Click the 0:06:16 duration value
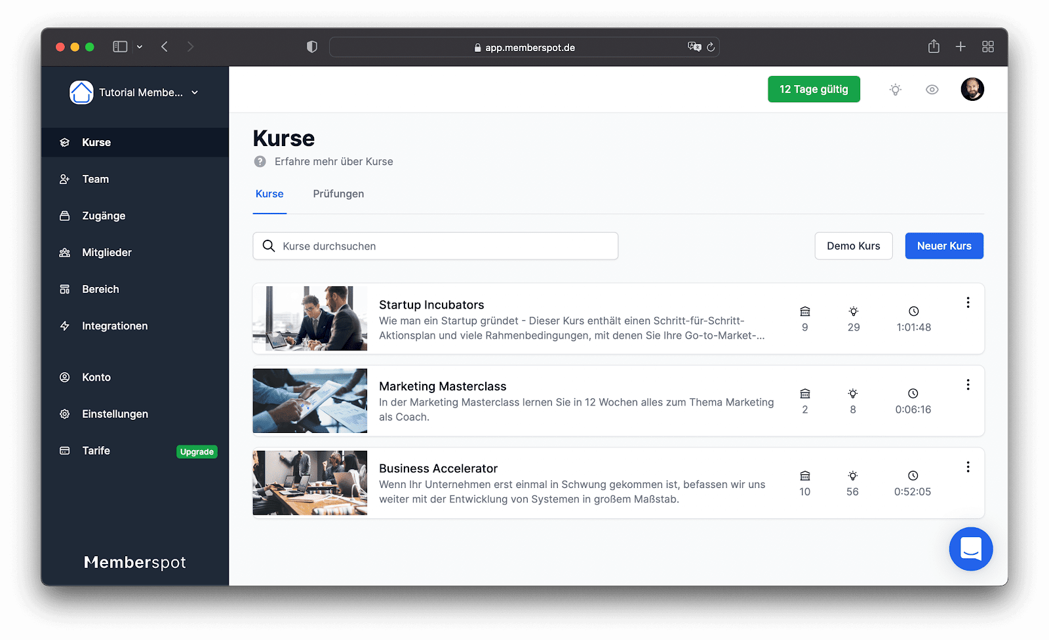This screenshot has width=1049, height=640. [913, 409]
